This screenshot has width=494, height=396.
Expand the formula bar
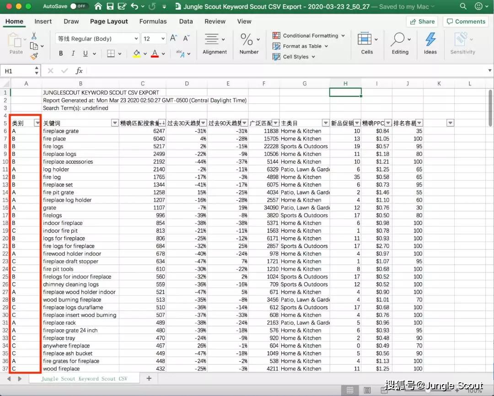[489, 70]
